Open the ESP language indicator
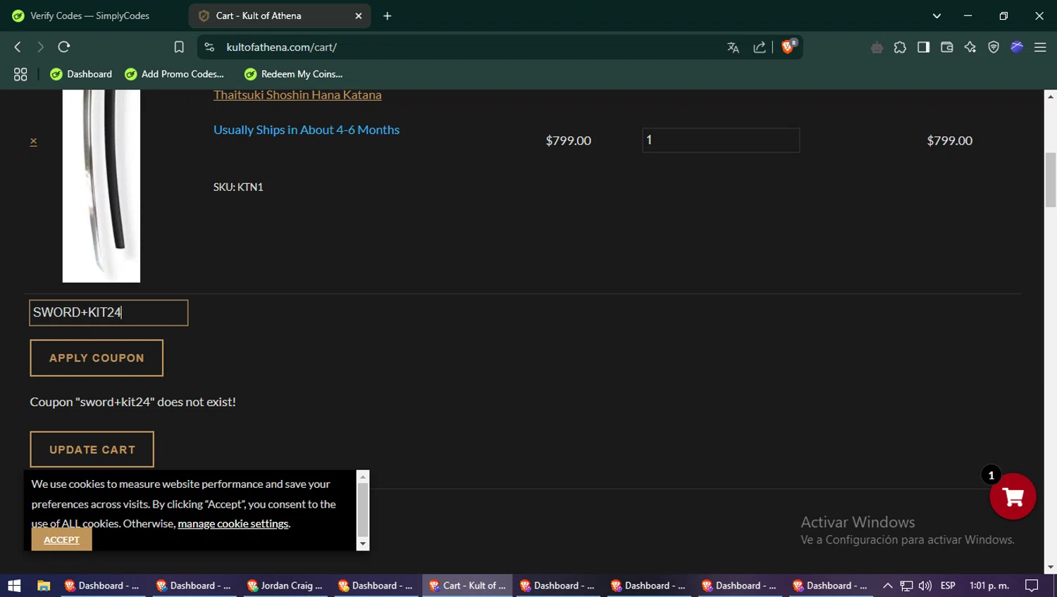1057x597 pixels. [948, 586]
